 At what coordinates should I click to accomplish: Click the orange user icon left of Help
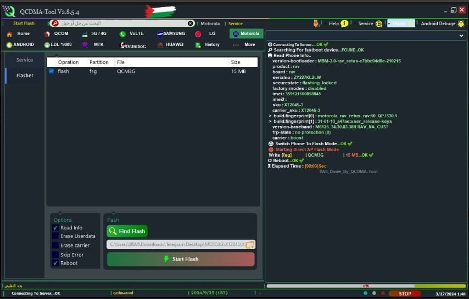coord(316,24)
